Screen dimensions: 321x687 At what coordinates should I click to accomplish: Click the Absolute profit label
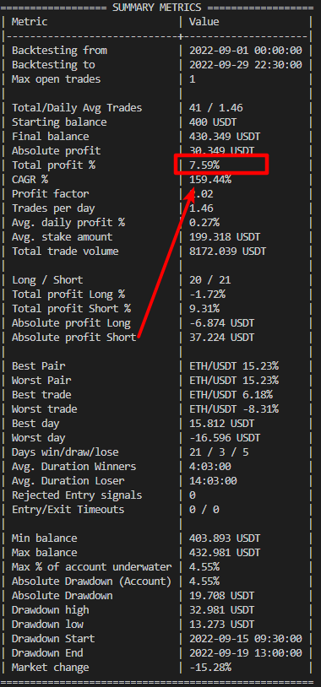tap(56, 151)
